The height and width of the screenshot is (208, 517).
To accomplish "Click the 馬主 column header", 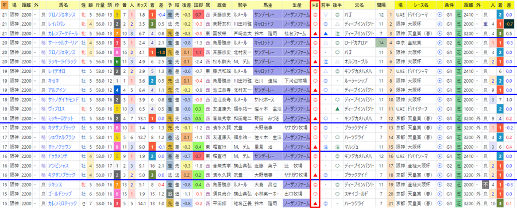I will pyautogui.click(x=268, y=5).
